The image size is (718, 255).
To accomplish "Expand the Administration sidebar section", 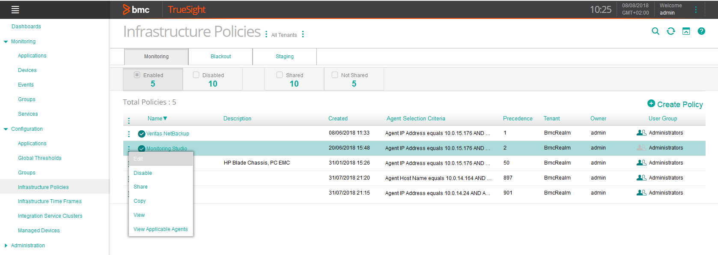I will coord(6,246).
